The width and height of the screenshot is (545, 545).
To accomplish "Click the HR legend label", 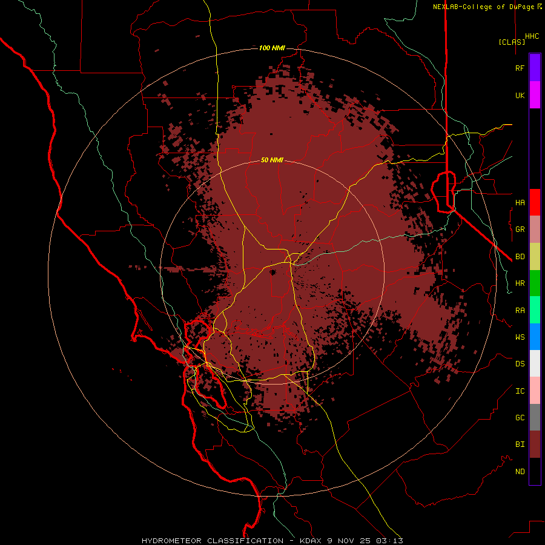I will [520, 283].
